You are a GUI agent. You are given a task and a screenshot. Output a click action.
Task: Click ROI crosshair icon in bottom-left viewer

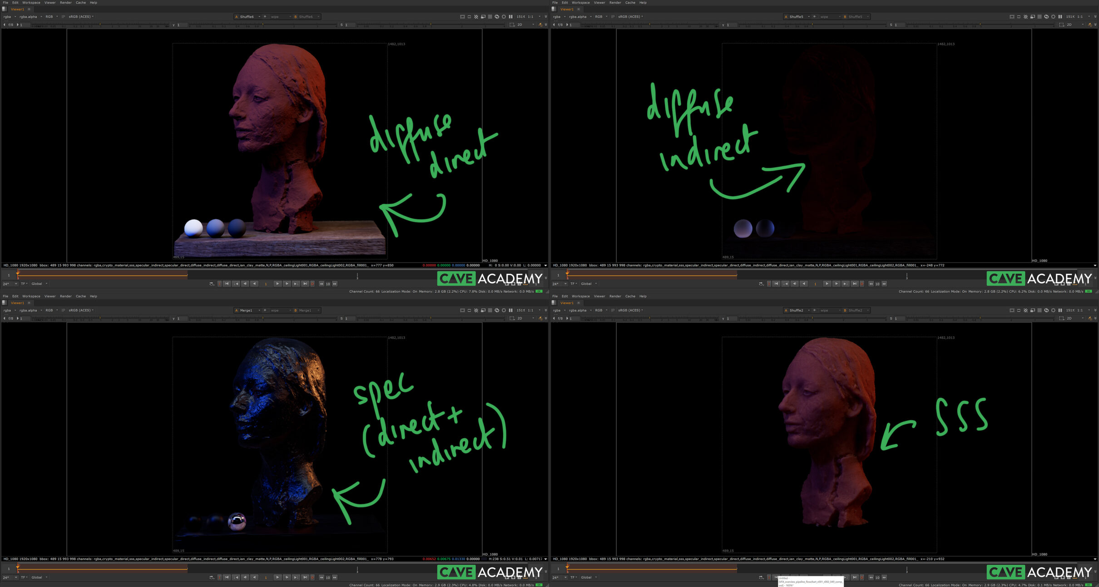[x=504, y=311]
